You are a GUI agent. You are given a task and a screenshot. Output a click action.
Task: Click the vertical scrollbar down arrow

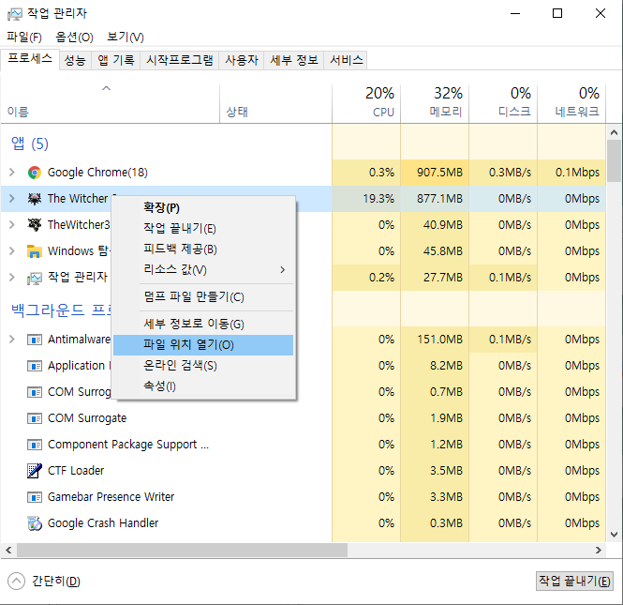click(615, 535)
